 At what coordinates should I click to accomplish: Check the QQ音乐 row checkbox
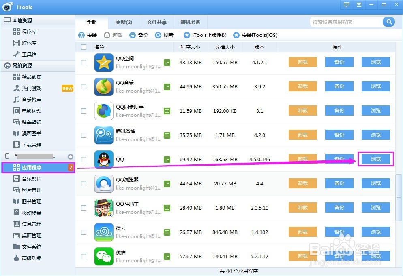pos(84,86)
